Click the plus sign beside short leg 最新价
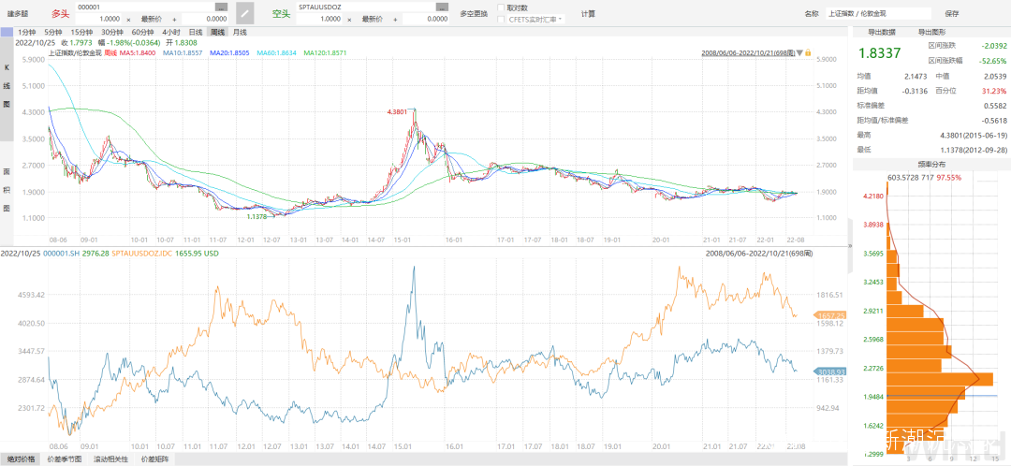This screenshot has width=1011, height=466. [x=394, y=19]
